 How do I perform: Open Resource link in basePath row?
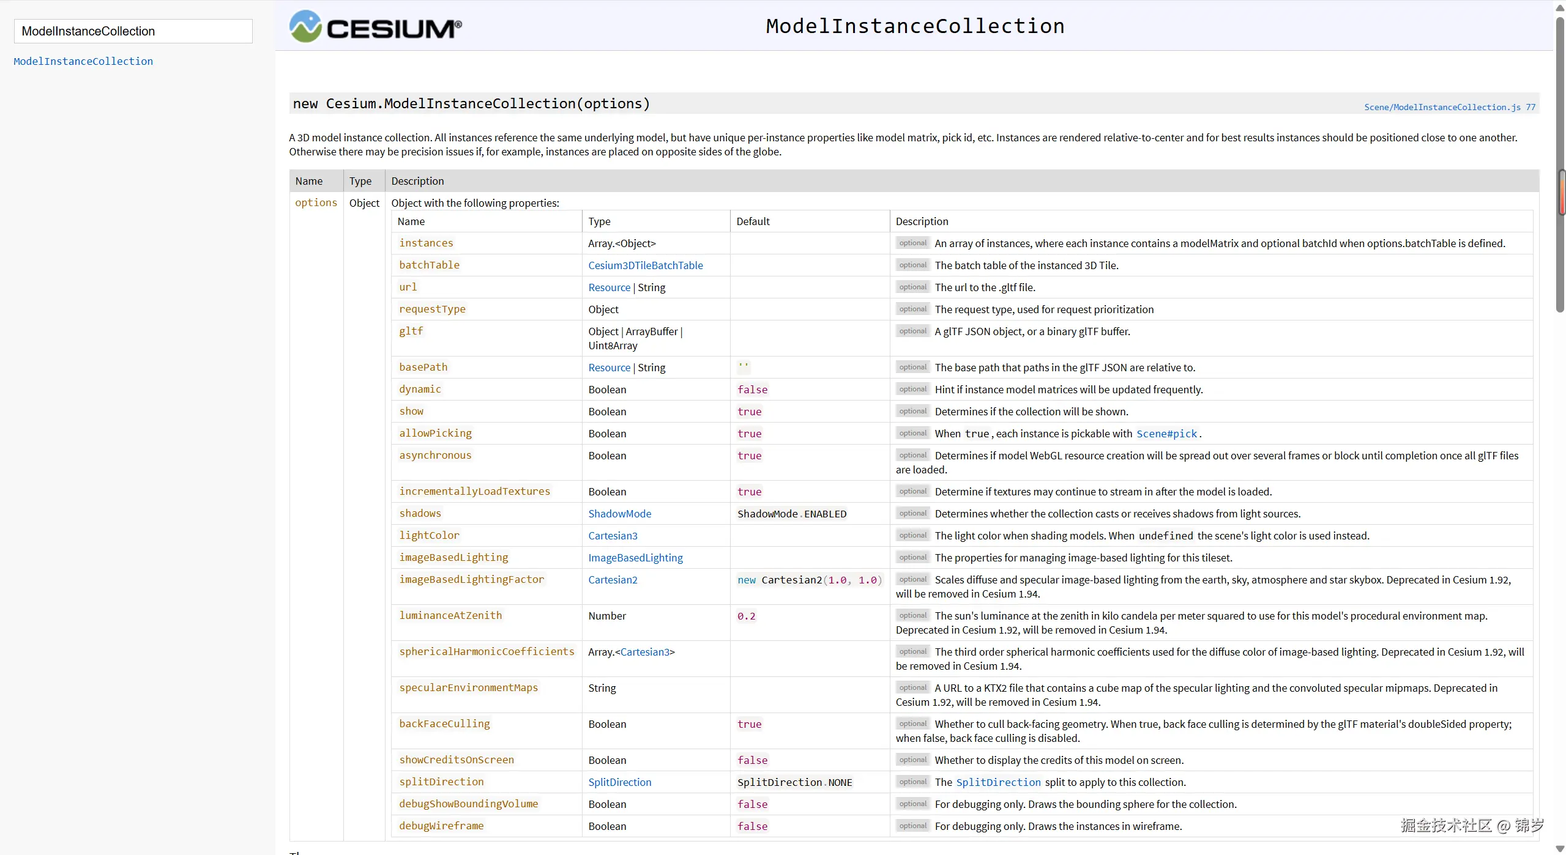click(609, 368)
